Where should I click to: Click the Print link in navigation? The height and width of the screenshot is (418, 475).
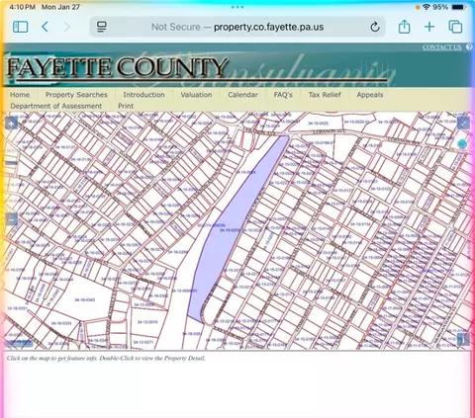pos(126,106)
